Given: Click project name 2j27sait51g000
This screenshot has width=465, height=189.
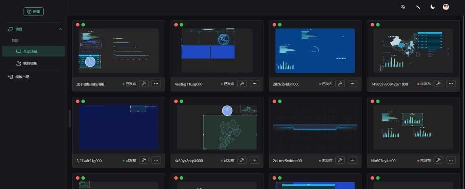Looking at the screenshot, I should [89, 161].
